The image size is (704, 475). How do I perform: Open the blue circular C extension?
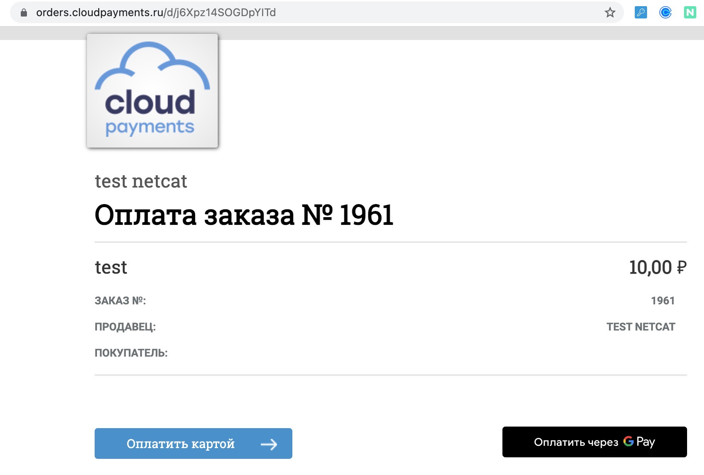(x=666, y=13)
